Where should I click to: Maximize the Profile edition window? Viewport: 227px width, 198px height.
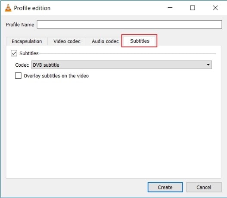[193, 8]
